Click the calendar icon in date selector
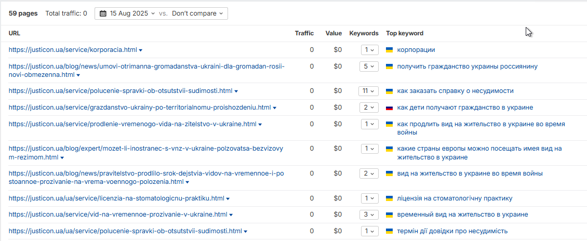 pos(103,14)
